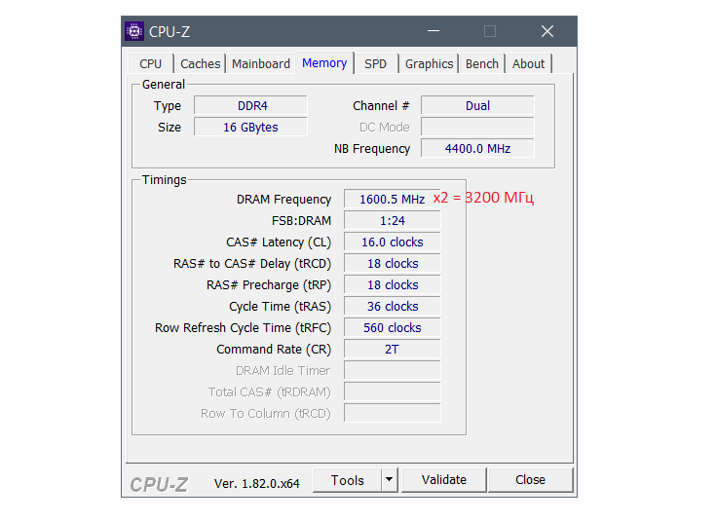This screenshot has height=522, width=716.
Task: Click the Validate button
Action: 444,480
